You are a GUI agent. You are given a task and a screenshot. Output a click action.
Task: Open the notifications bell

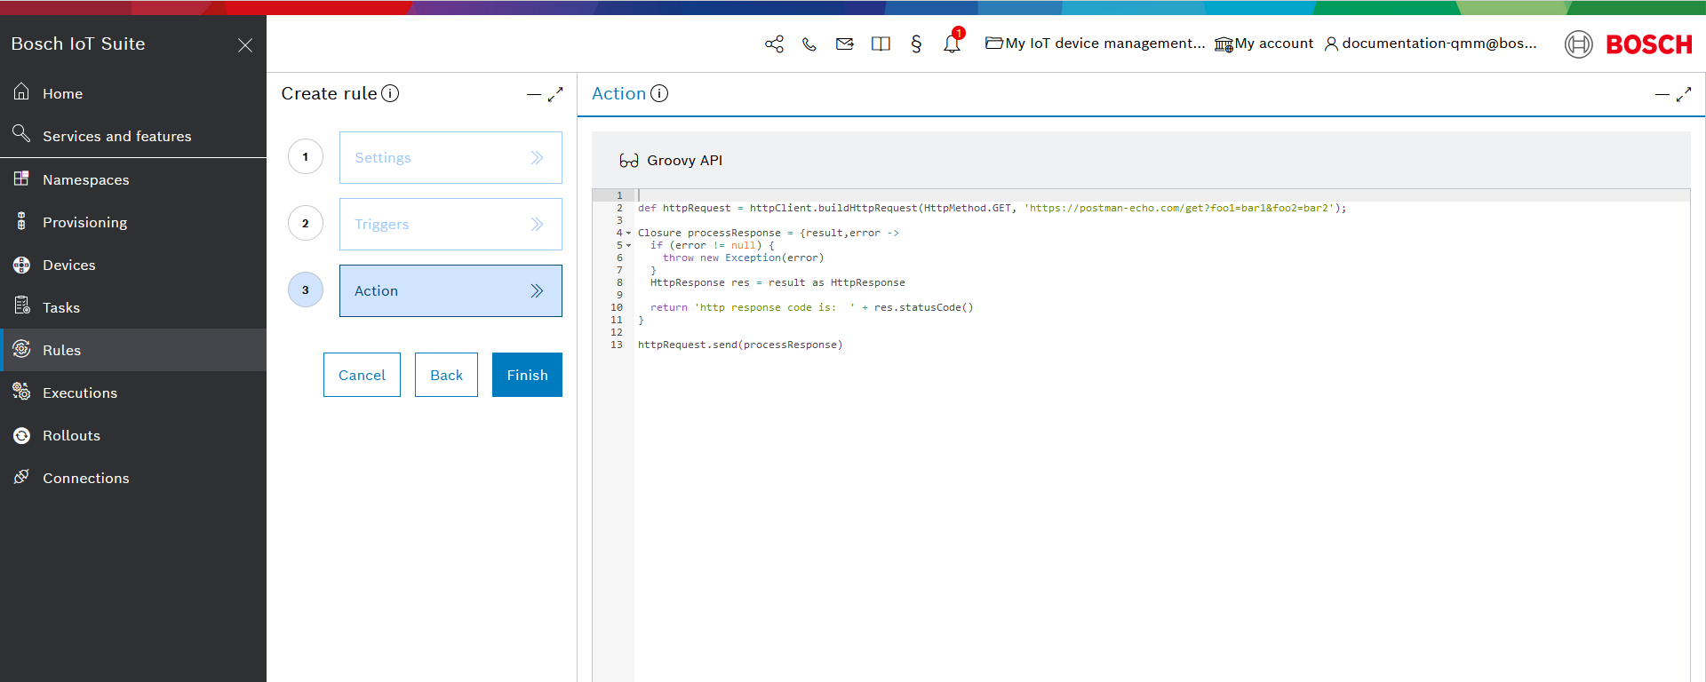(952, 43)
